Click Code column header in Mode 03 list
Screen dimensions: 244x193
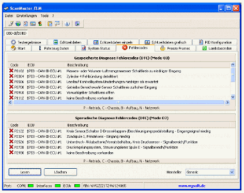pyautogui.click(x=17, y=65)
